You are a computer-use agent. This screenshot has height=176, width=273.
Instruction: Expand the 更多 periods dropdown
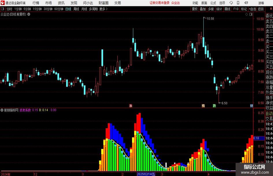tap(103, 9)
